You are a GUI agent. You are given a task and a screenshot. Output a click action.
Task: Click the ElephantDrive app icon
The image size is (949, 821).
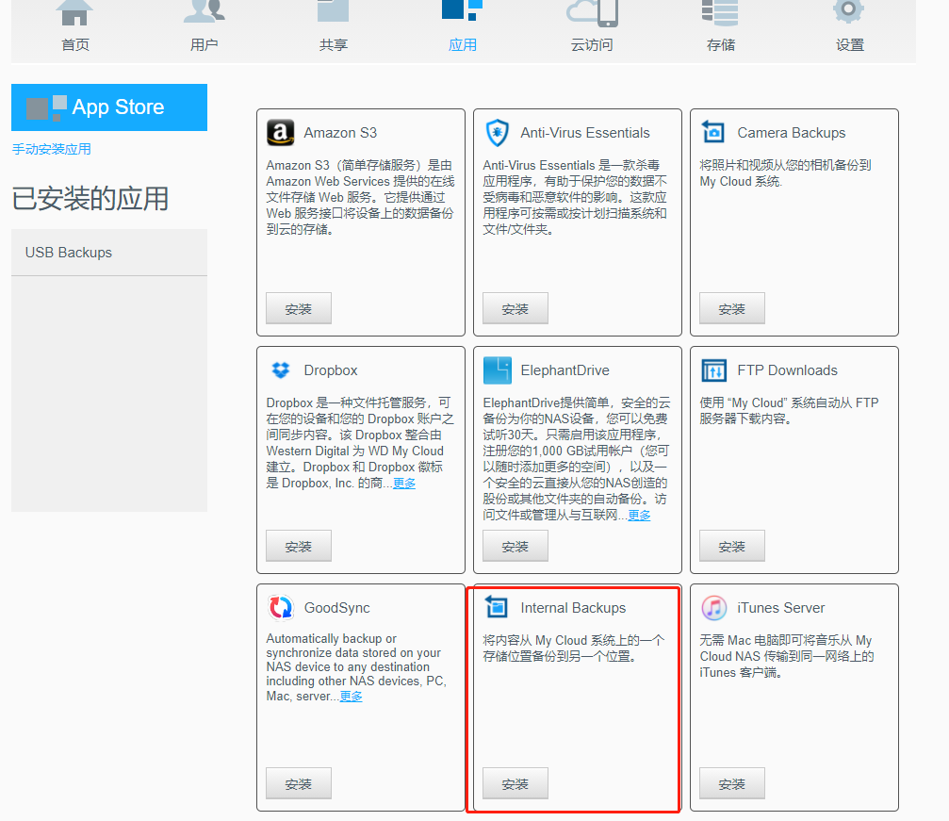click(x=498, y=369)
